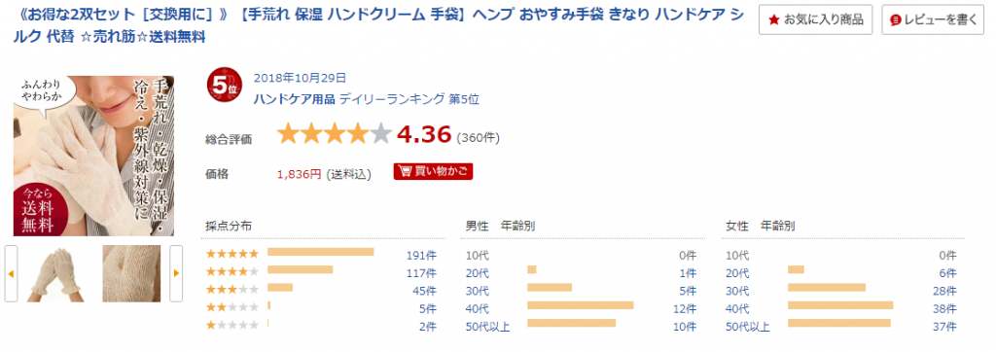
Task: Open the main product glove image
Action: point(93,156)
